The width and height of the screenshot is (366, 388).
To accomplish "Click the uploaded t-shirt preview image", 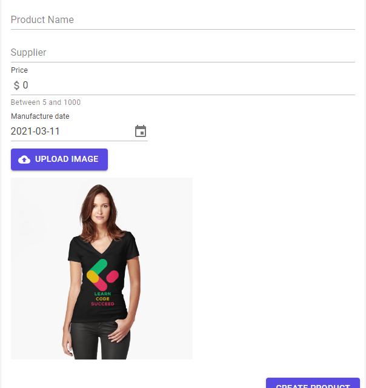I will coord(102,269).
